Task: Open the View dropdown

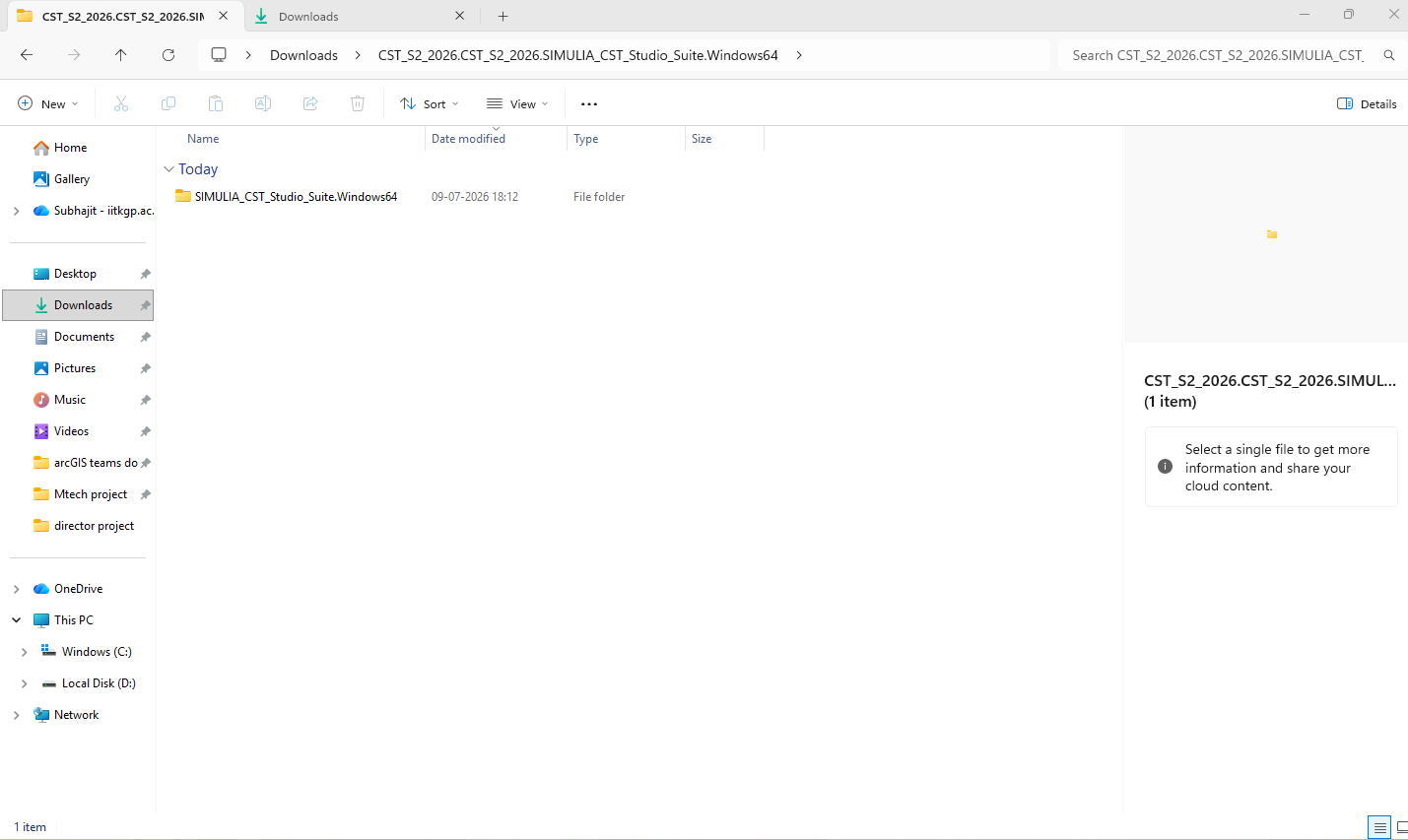Action: click(x=517, y=103)
